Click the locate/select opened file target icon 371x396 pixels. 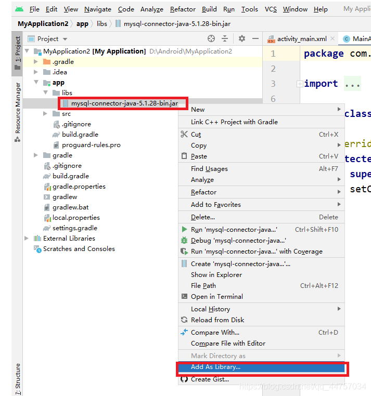pos(211,38)
